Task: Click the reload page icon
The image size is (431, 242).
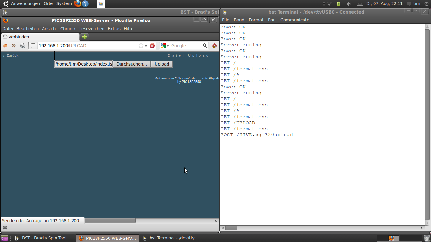Action: 22,46
